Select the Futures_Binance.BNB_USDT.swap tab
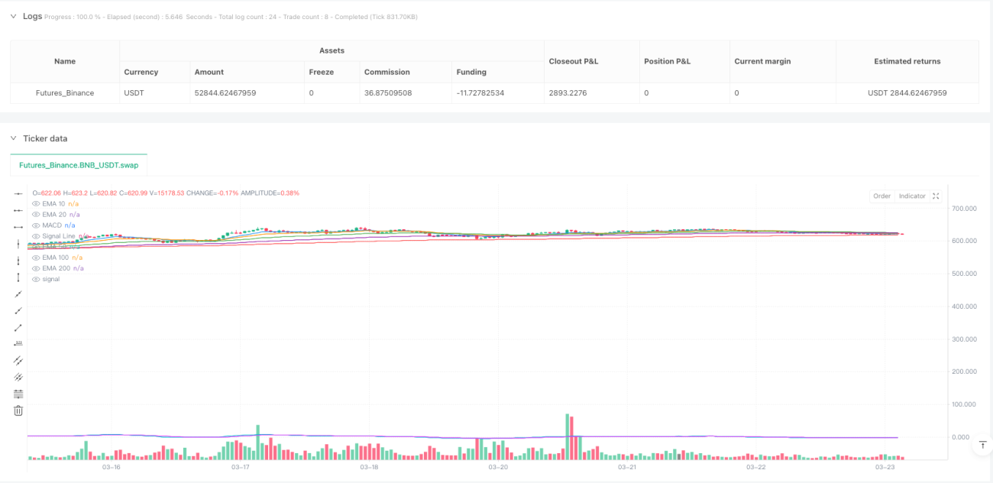 click(79, 165)
